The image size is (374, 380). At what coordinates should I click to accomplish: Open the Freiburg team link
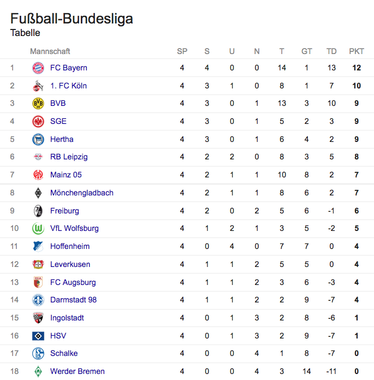pos(64,211)
